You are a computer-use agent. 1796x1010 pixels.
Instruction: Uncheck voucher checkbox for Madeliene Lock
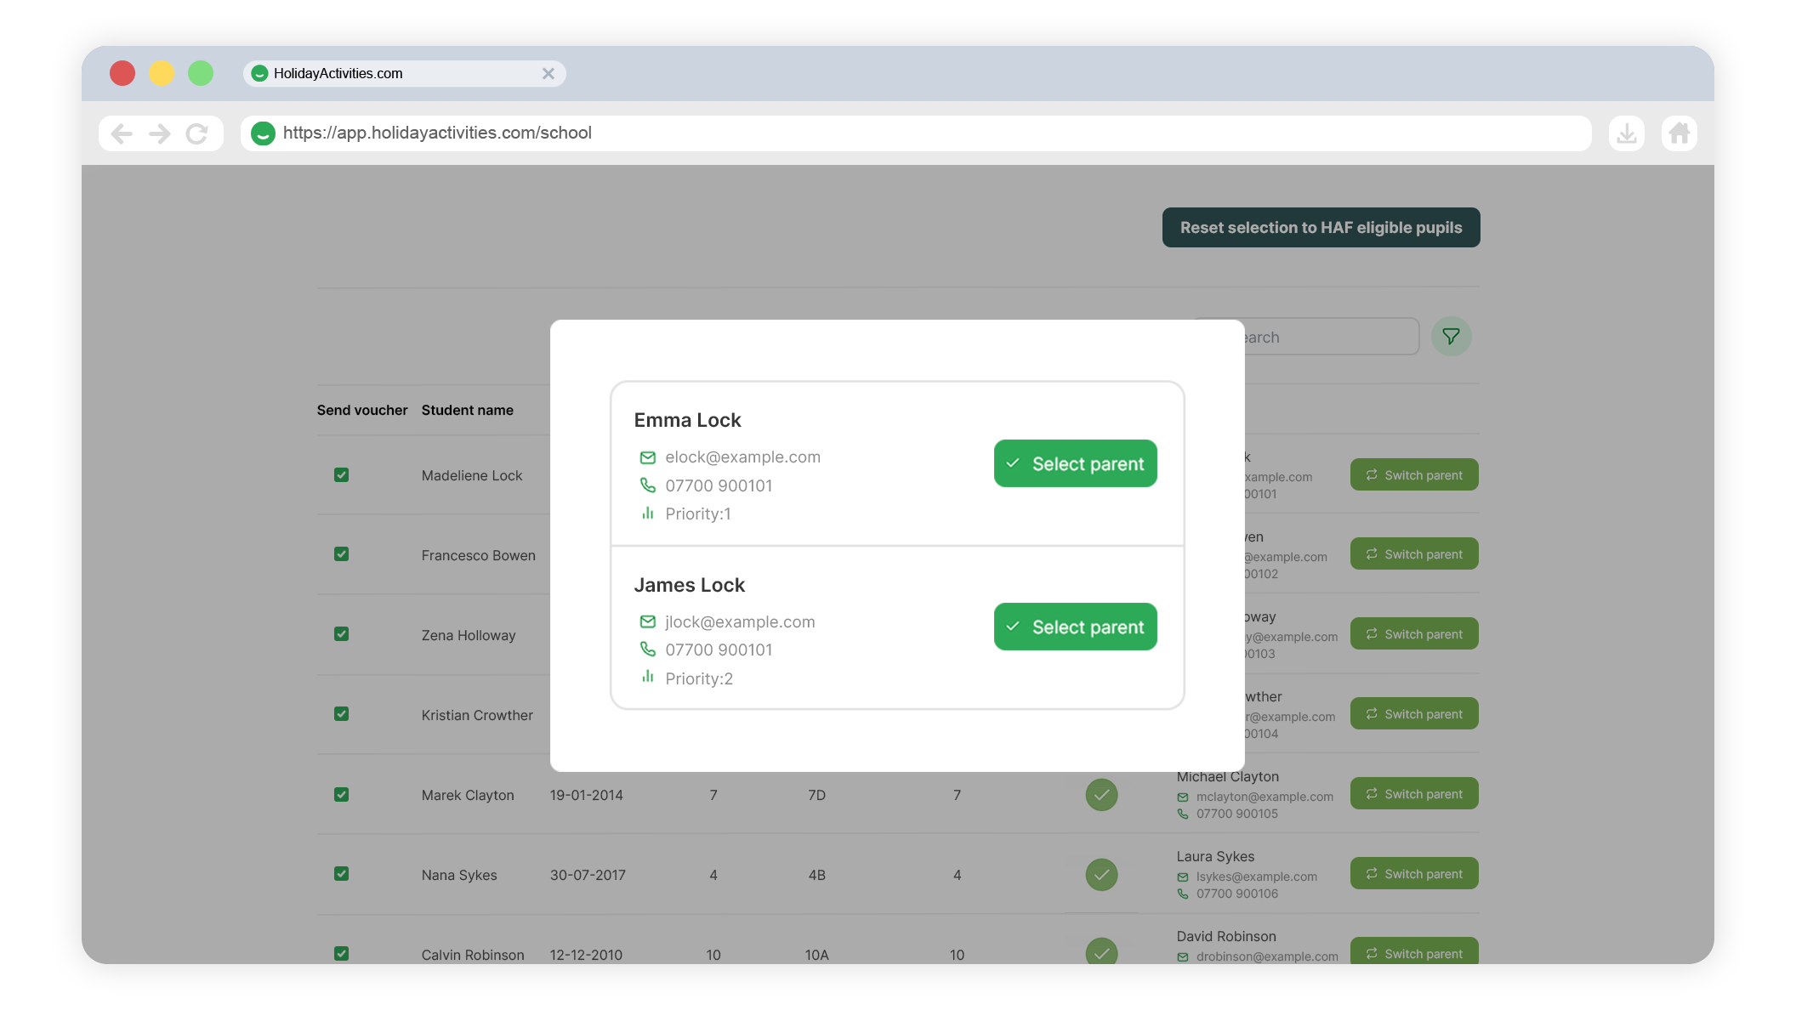[x=341, y=475]
